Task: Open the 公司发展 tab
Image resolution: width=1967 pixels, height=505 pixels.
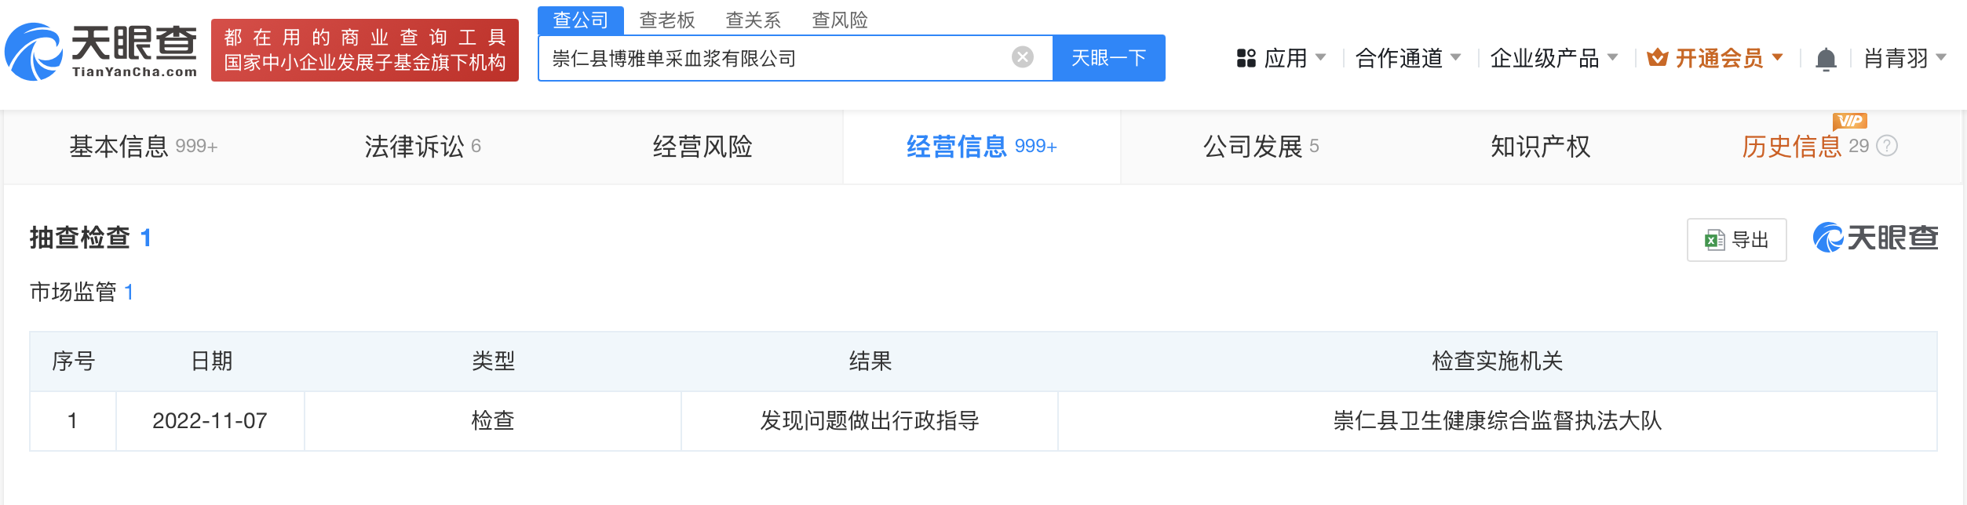Action: (1260, 147)
